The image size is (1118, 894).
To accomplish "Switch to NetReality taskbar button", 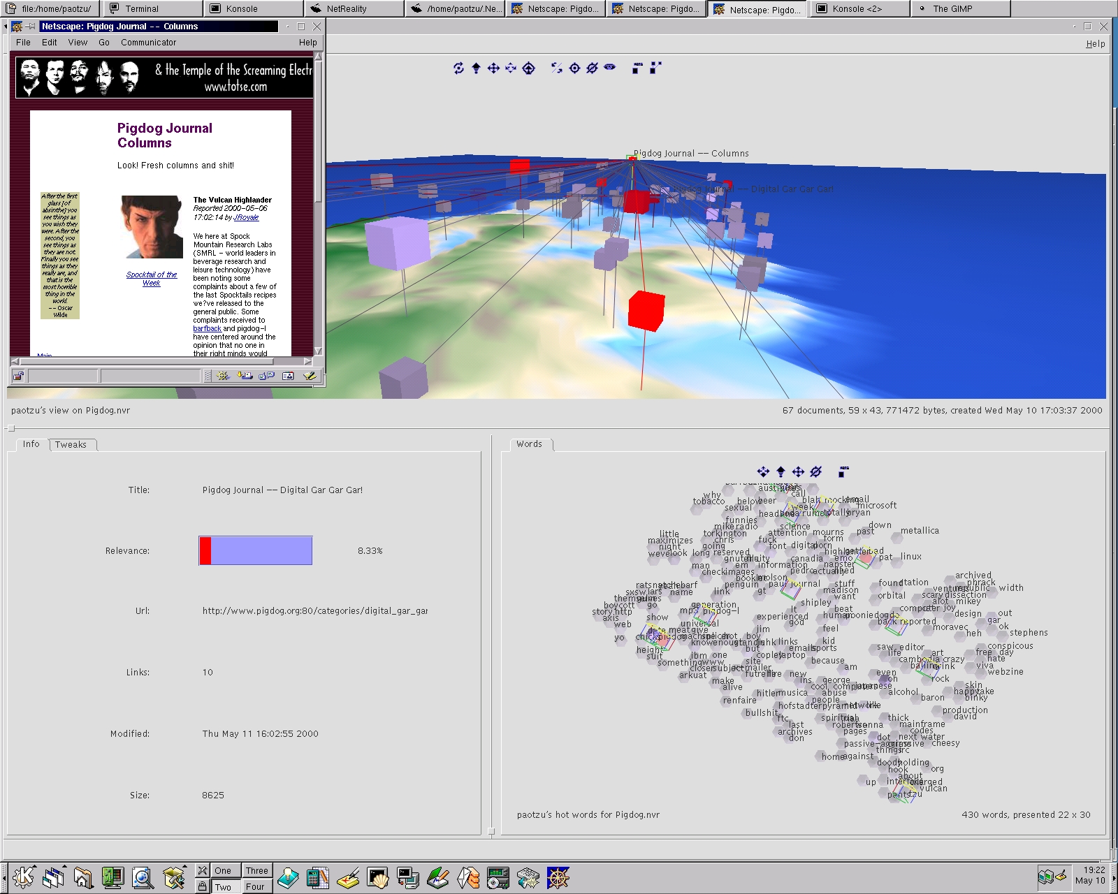I will (354, 8).
